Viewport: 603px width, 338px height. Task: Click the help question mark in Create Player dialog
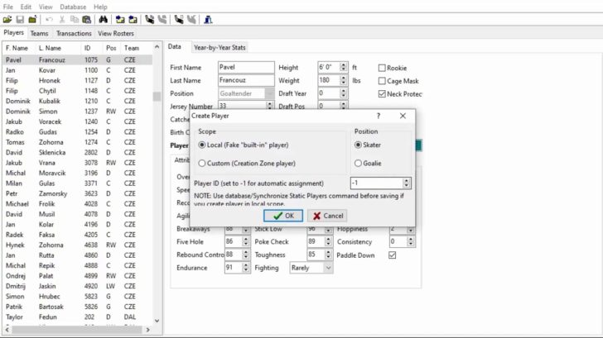379,116
